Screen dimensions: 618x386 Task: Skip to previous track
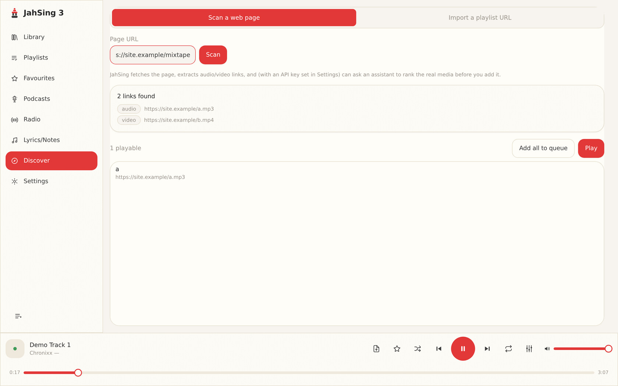click(438, 349)
